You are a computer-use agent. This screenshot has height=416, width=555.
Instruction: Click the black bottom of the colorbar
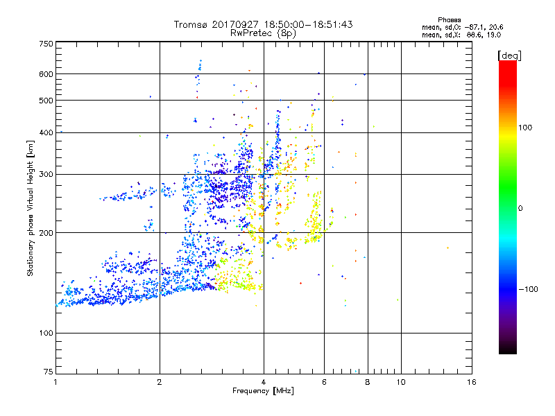click(x=508, y=349)
